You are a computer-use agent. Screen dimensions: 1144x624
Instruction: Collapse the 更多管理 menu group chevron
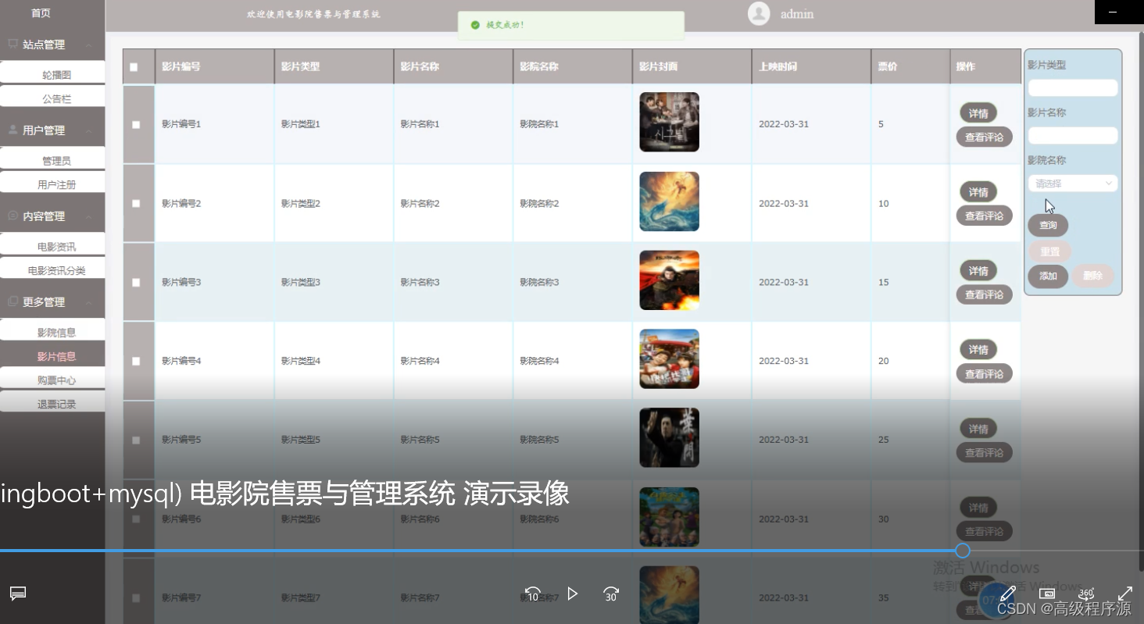(x=88, y=302)
